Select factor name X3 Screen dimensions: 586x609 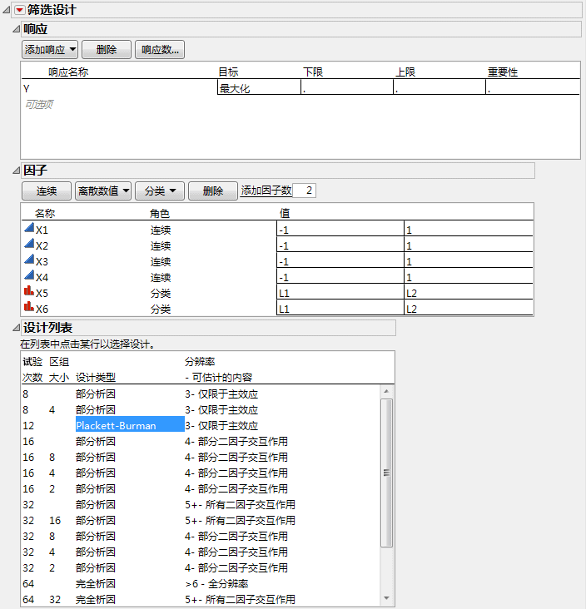(x=42, y=262)
